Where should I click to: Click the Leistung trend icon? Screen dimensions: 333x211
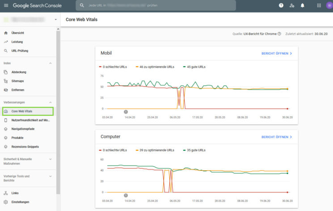[6, 42]
